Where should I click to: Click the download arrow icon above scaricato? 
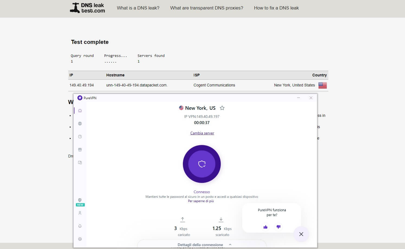(x=221, y=219)
